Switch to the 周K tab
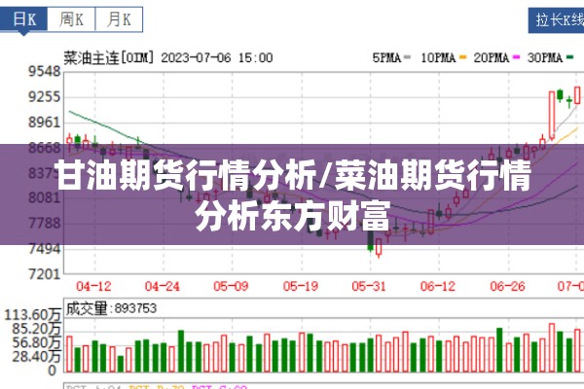584x389 pixels. pyautogui.click(x=71, y=19)
